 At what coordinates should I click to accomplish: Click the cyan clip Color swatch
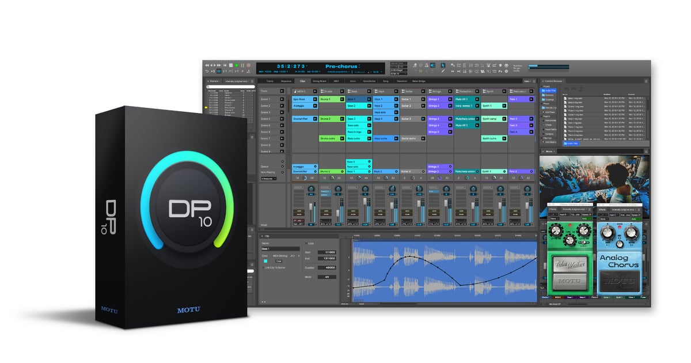pyautogui.click(x=265, y=261)
